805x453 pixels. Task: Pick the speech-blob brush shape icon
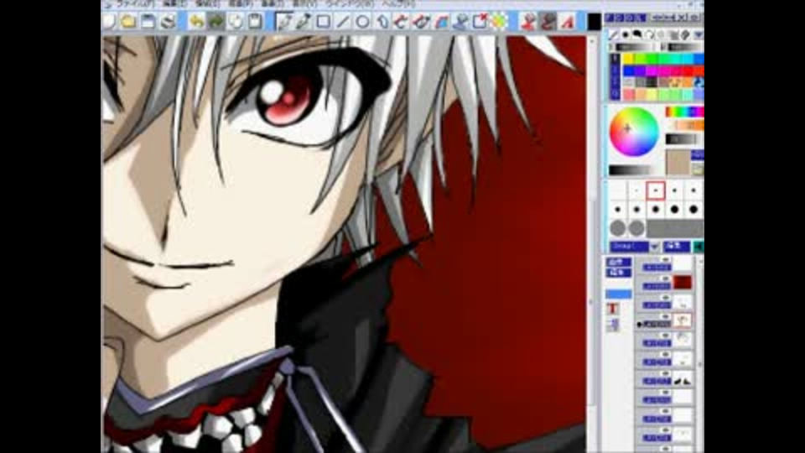pyautogui.click(x=637, y=35)
